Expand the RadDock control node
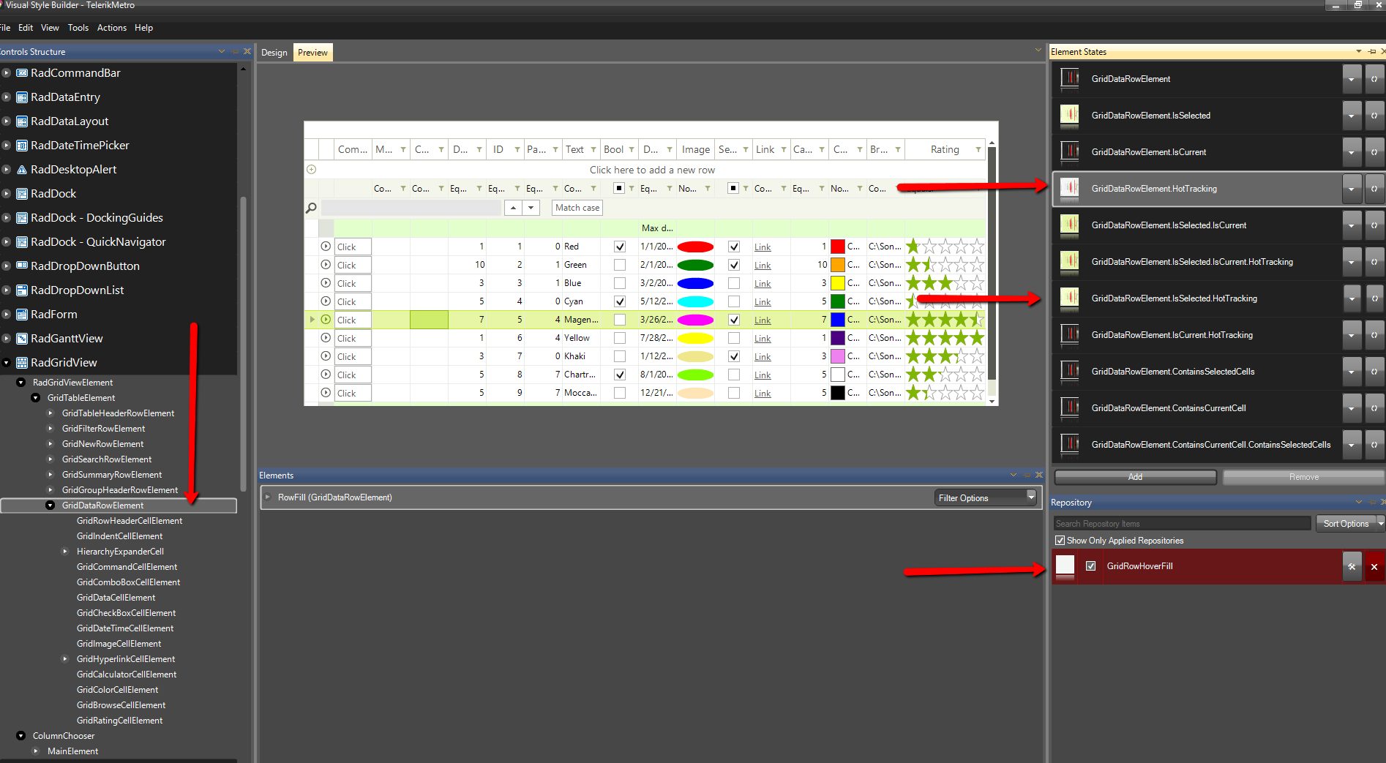This screenshot has width=1386, height=763. click(x=6, y=194)
